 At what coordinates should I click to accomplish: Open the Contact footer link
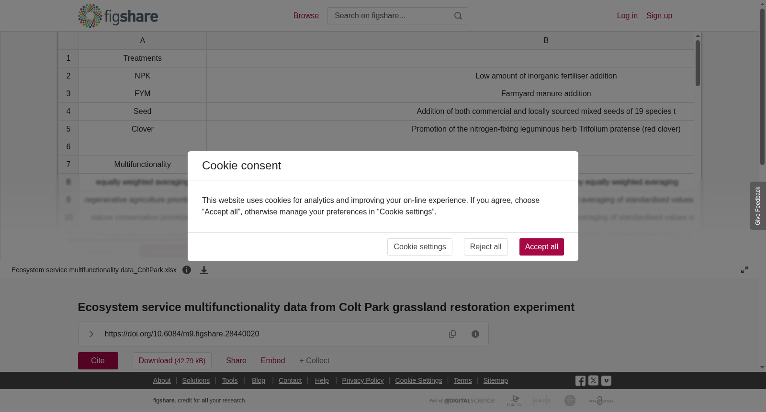(290, 380)
